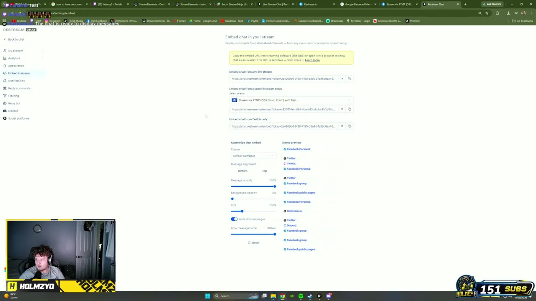Open Filtering settings page

[x=13, y=96]
